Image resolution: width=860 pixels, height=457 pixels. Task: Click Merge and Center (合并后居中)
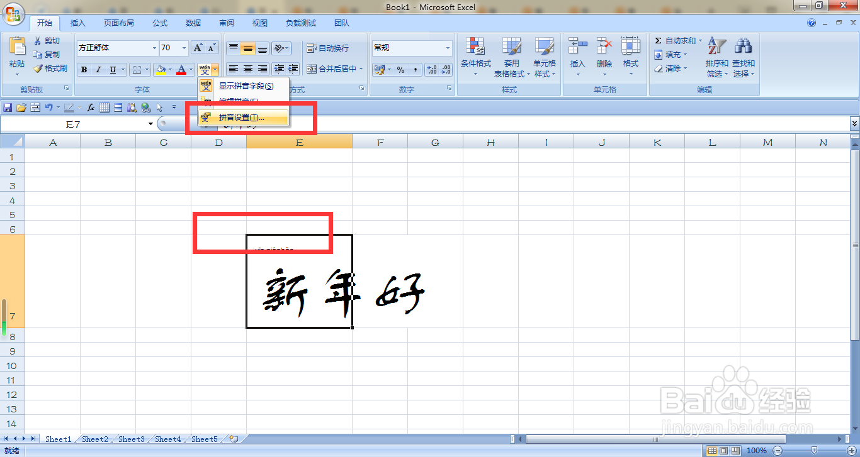tap(332, 69)
